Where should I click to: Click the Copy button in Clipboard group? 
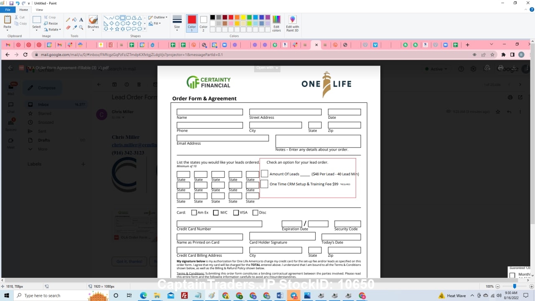coord(21,23)
